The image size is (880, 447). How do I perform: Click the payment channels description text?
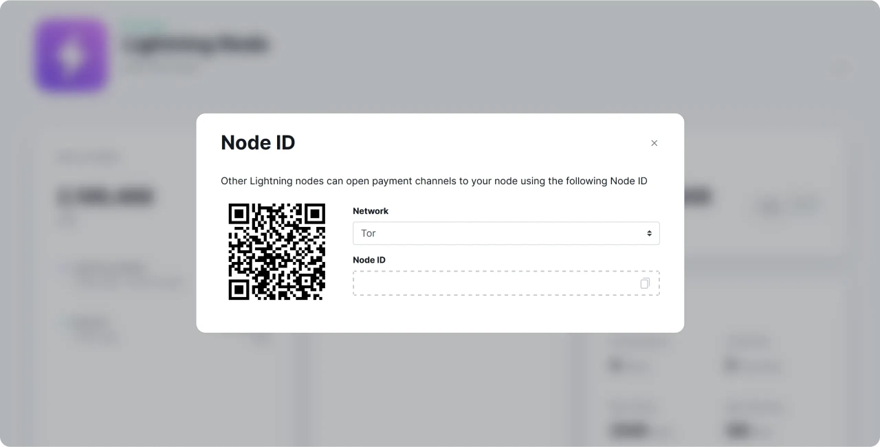(434, 181)
